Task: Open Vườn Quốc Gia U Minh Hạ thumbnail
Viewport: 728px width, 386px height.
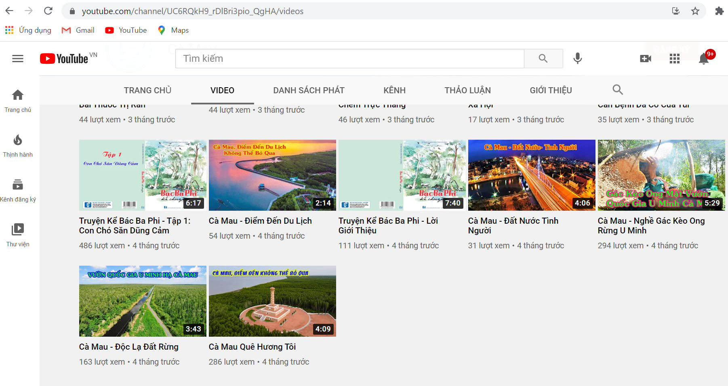Action: pyautogui.click(x=143, y=301)
